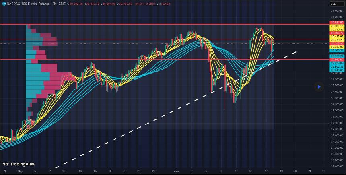This screenshot has height=175, width=346.
Task: Click date 13 on the time axis
Action: [x=81, y=171]
